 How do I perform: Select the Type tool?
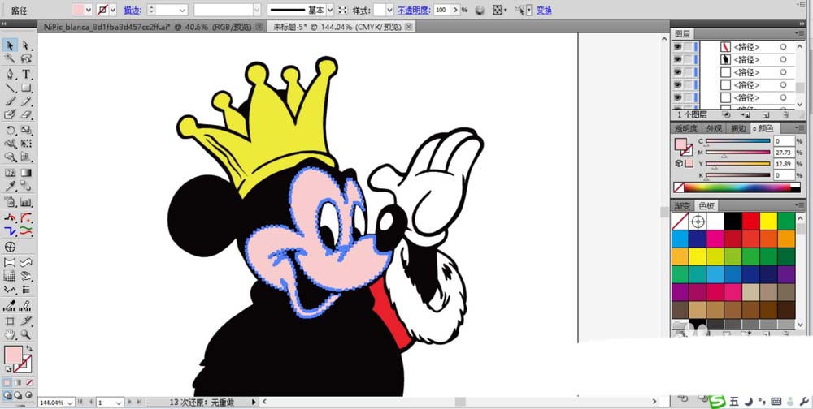point(26,74)
